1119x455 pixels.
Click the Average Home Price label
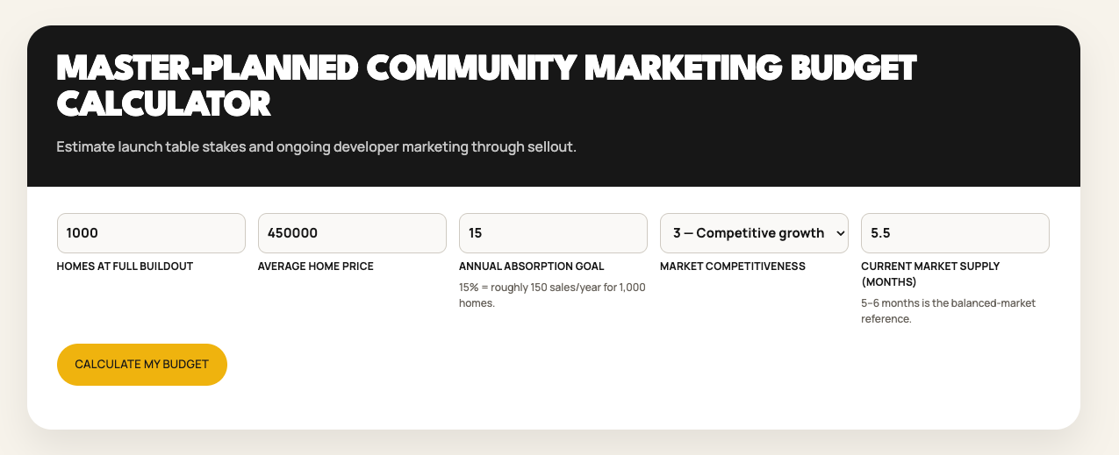tap(316, 267)
